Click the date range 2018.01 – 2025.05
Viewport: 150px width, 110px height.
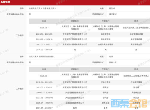pyautogui.click(x=44, y=82)
